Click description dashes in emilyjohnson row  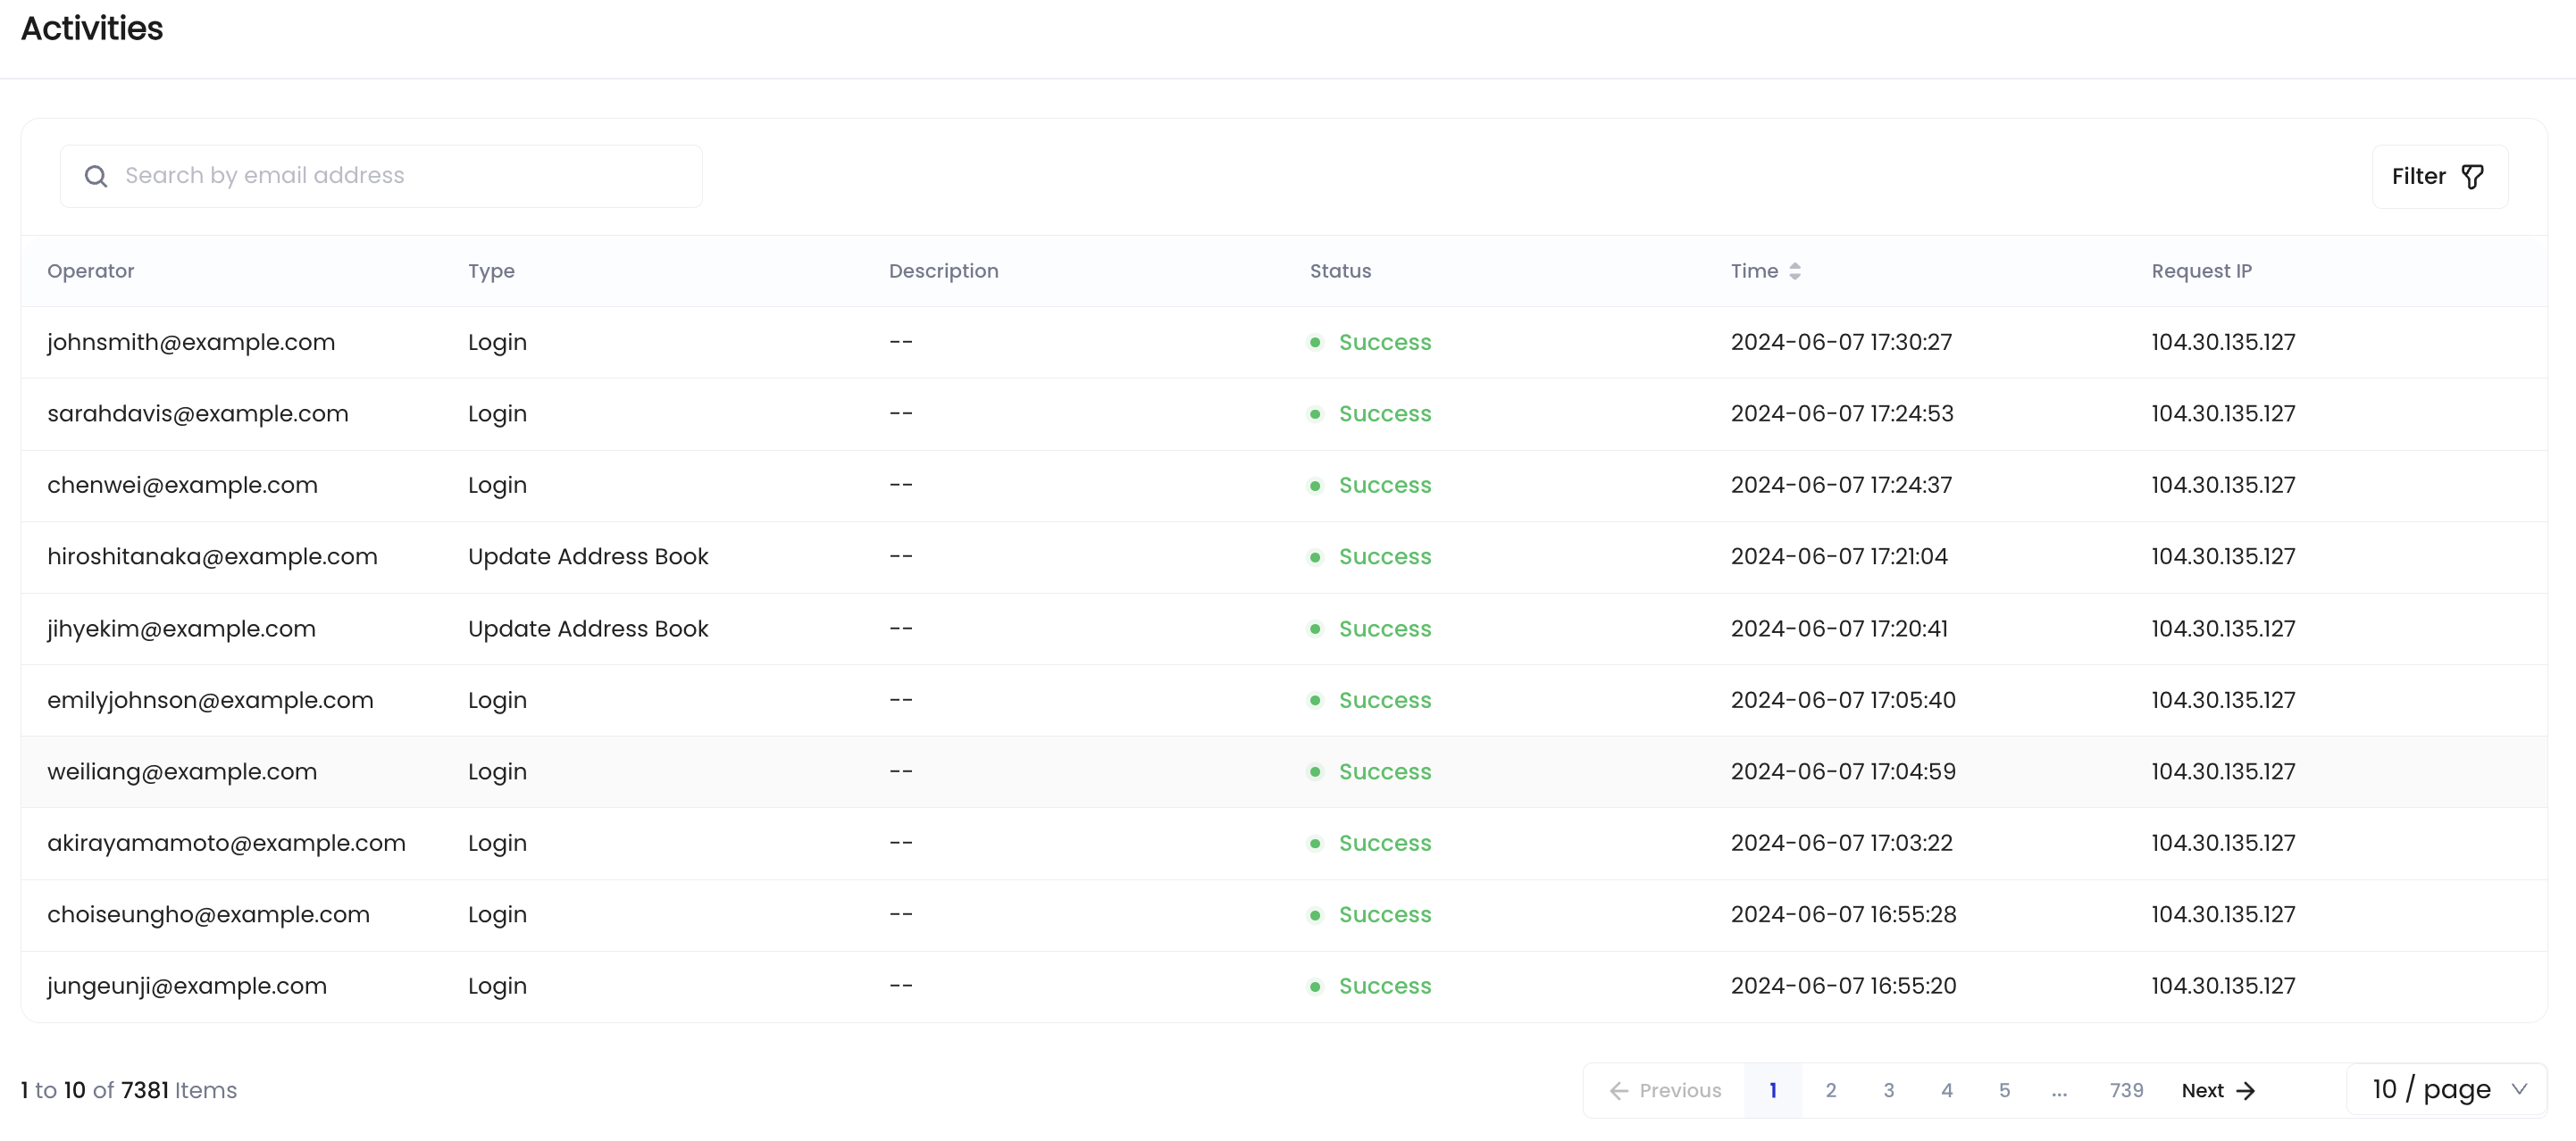click(901, 702)
